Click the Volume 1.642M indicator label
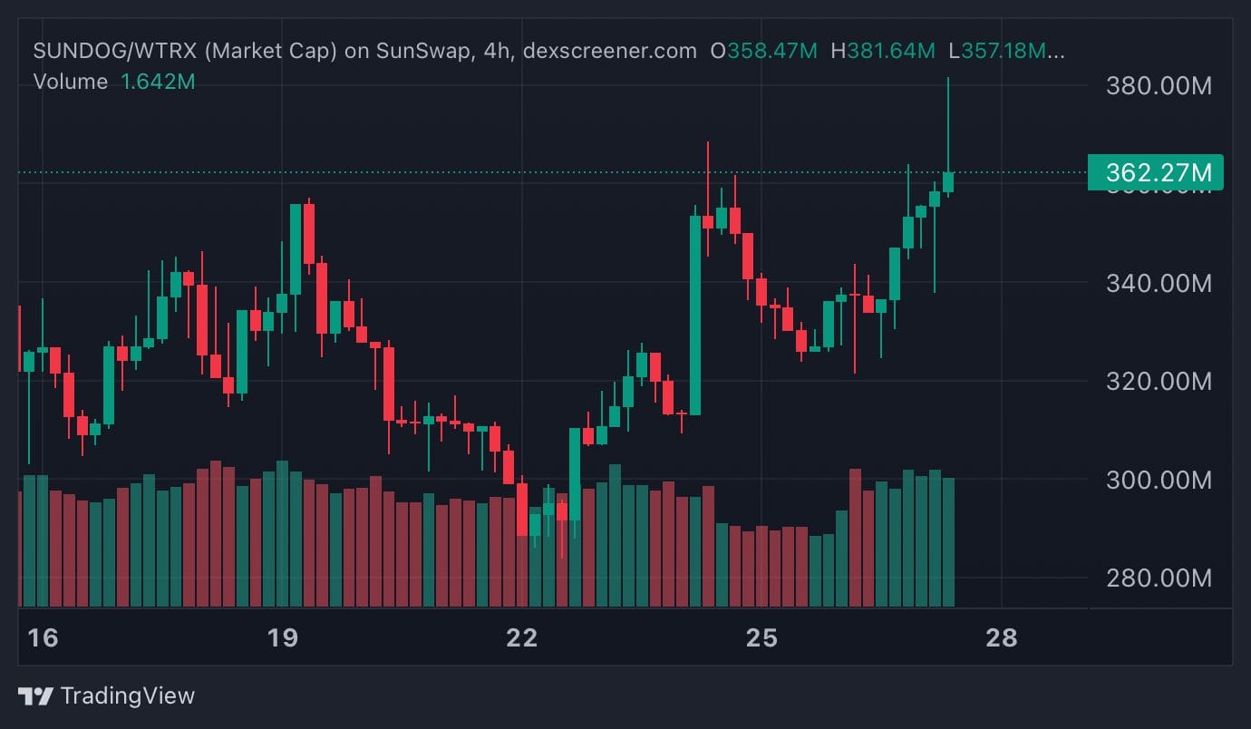The image size is (1251, 729). [113, 82]
